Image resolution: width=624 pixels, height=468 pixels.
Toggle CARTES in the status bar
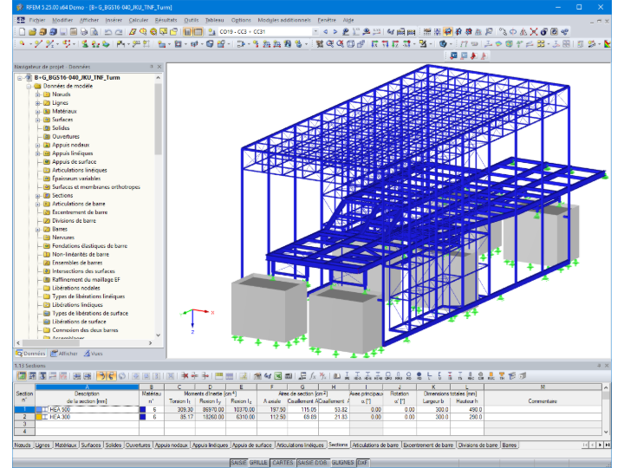(283, 463)
